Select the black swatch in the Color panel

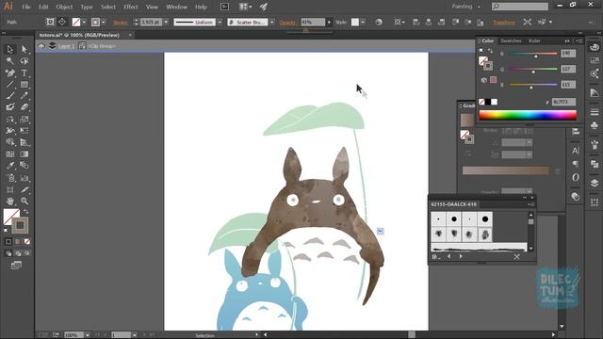click(488, 102)
